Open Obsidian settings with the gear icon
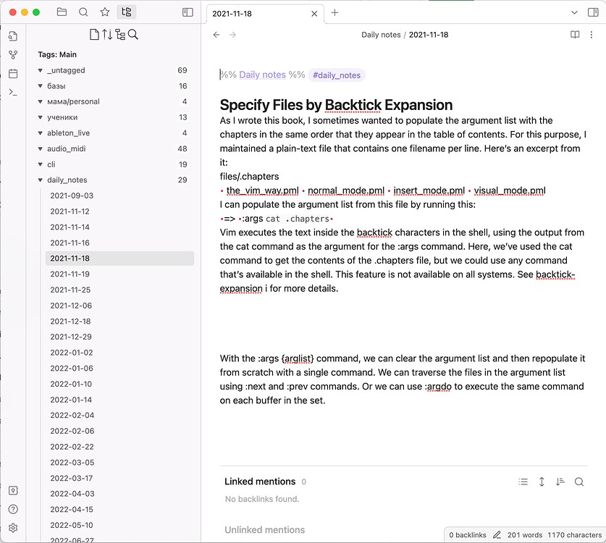 [x=12, y=528]
